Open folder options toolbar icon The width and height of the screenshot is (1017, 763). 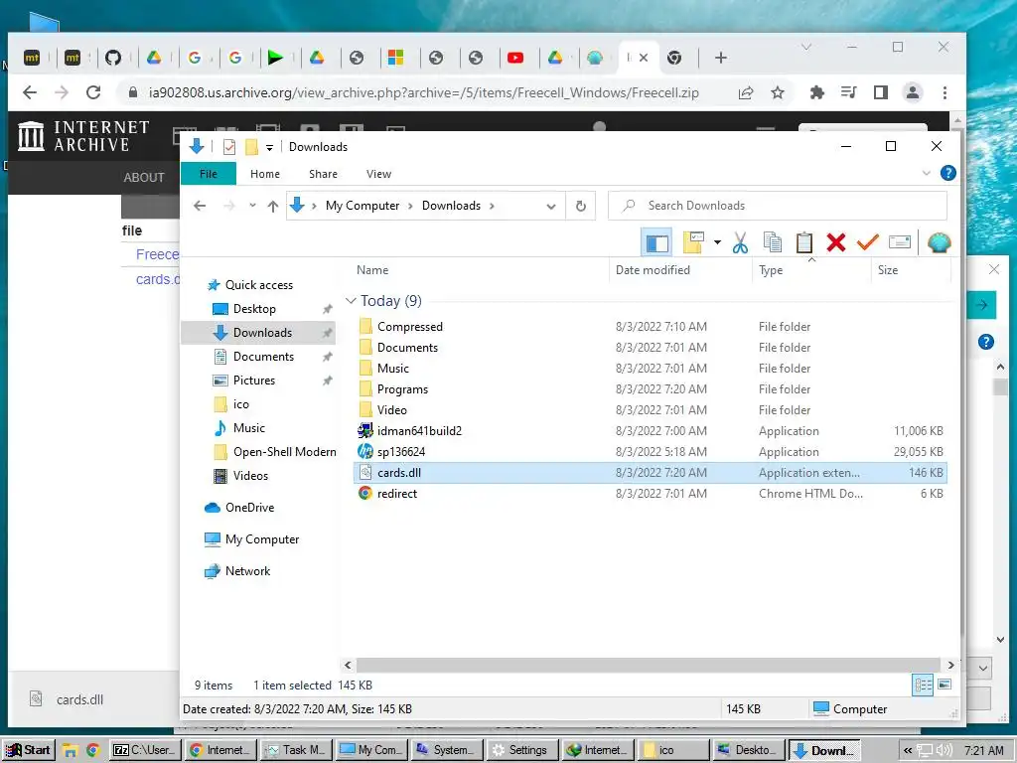tap(693, 242)
